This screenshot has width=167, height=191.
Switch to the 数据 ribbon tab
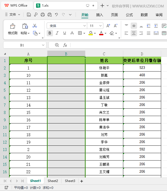(x=144, y=15)
